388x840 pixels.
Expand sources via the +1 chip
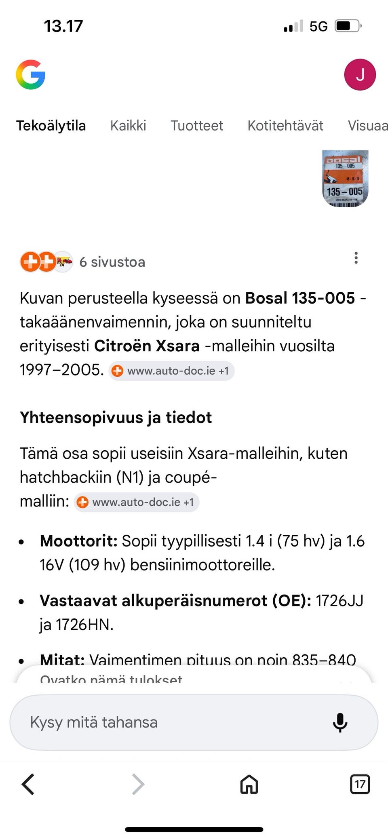(225, 371)
